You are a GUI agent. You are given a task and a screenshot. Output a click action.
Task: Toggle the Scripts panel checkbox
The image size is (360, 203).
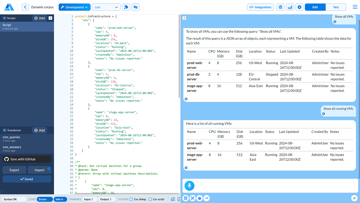point(4,18)
